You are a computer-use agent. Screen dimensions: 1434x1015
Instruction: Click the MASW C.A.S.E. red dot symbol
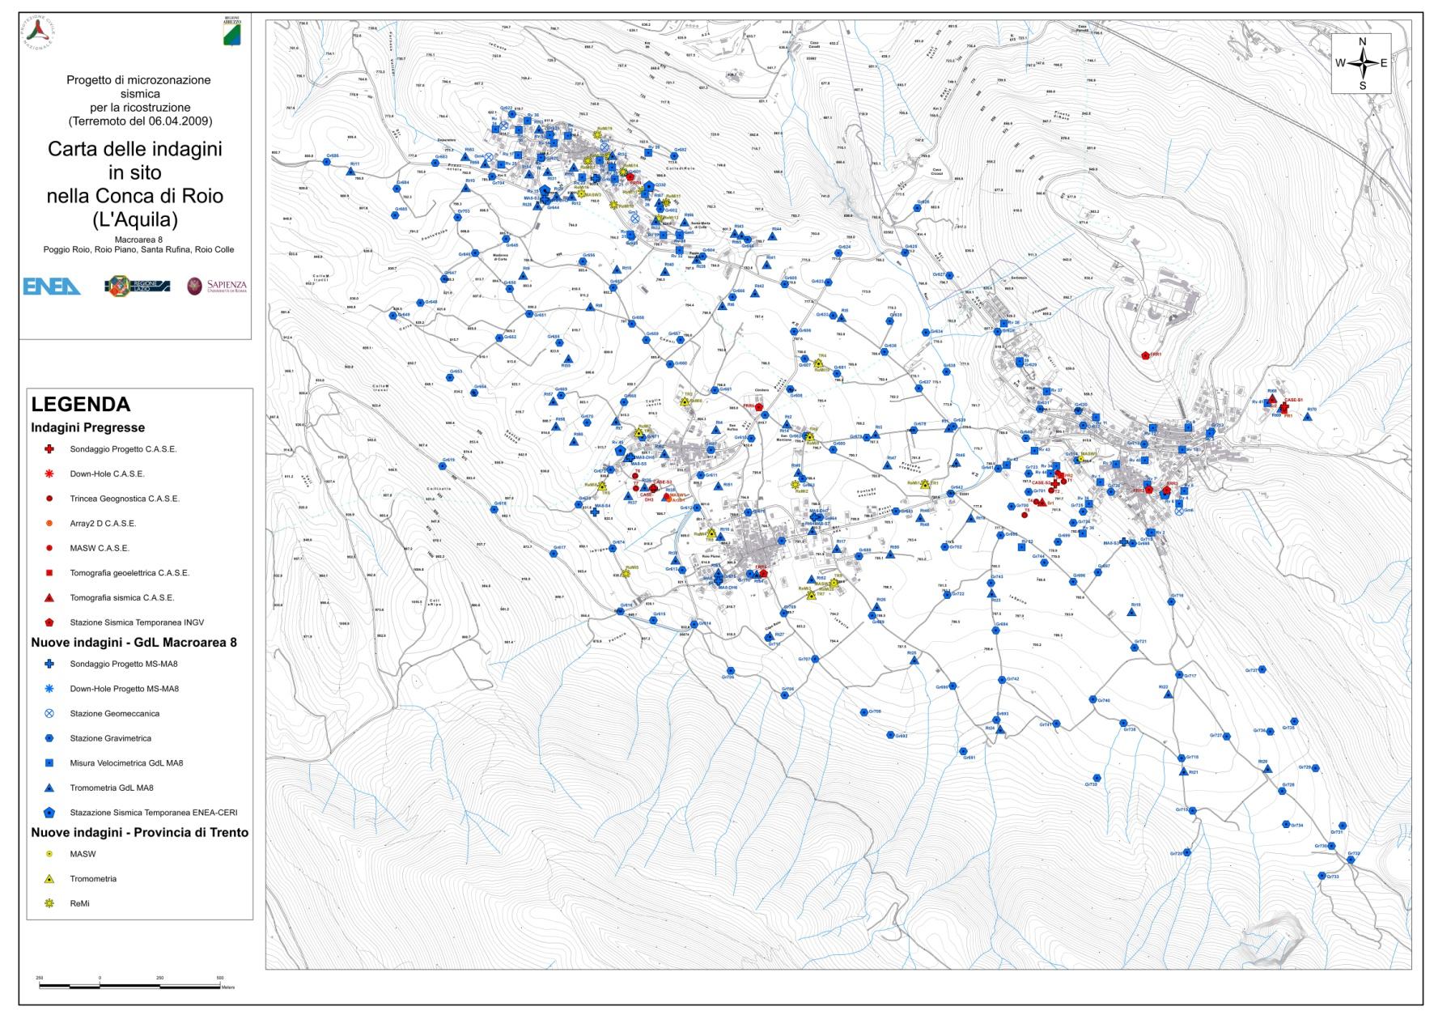[49, 548]
